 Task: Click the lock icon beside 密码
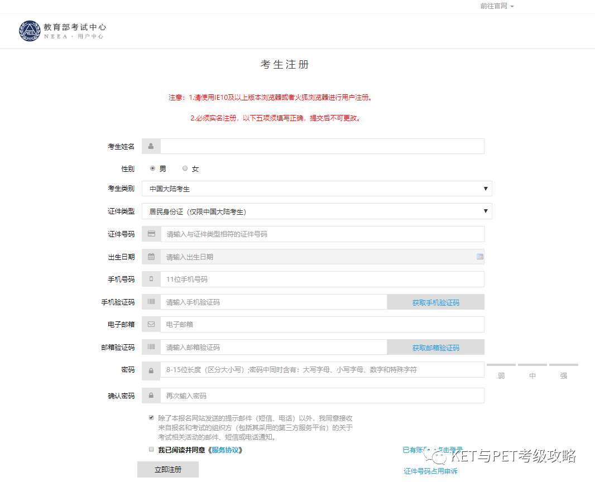click(x=151, y=371)
